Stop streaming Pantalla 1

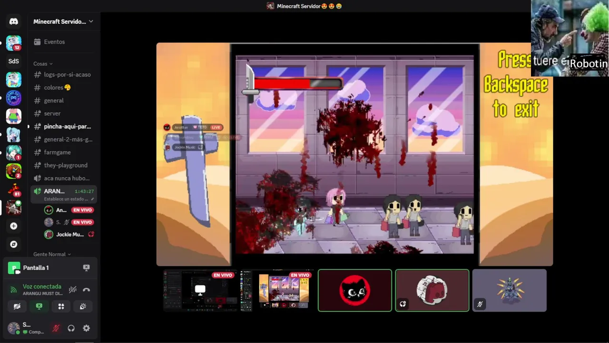click(86, 268)
